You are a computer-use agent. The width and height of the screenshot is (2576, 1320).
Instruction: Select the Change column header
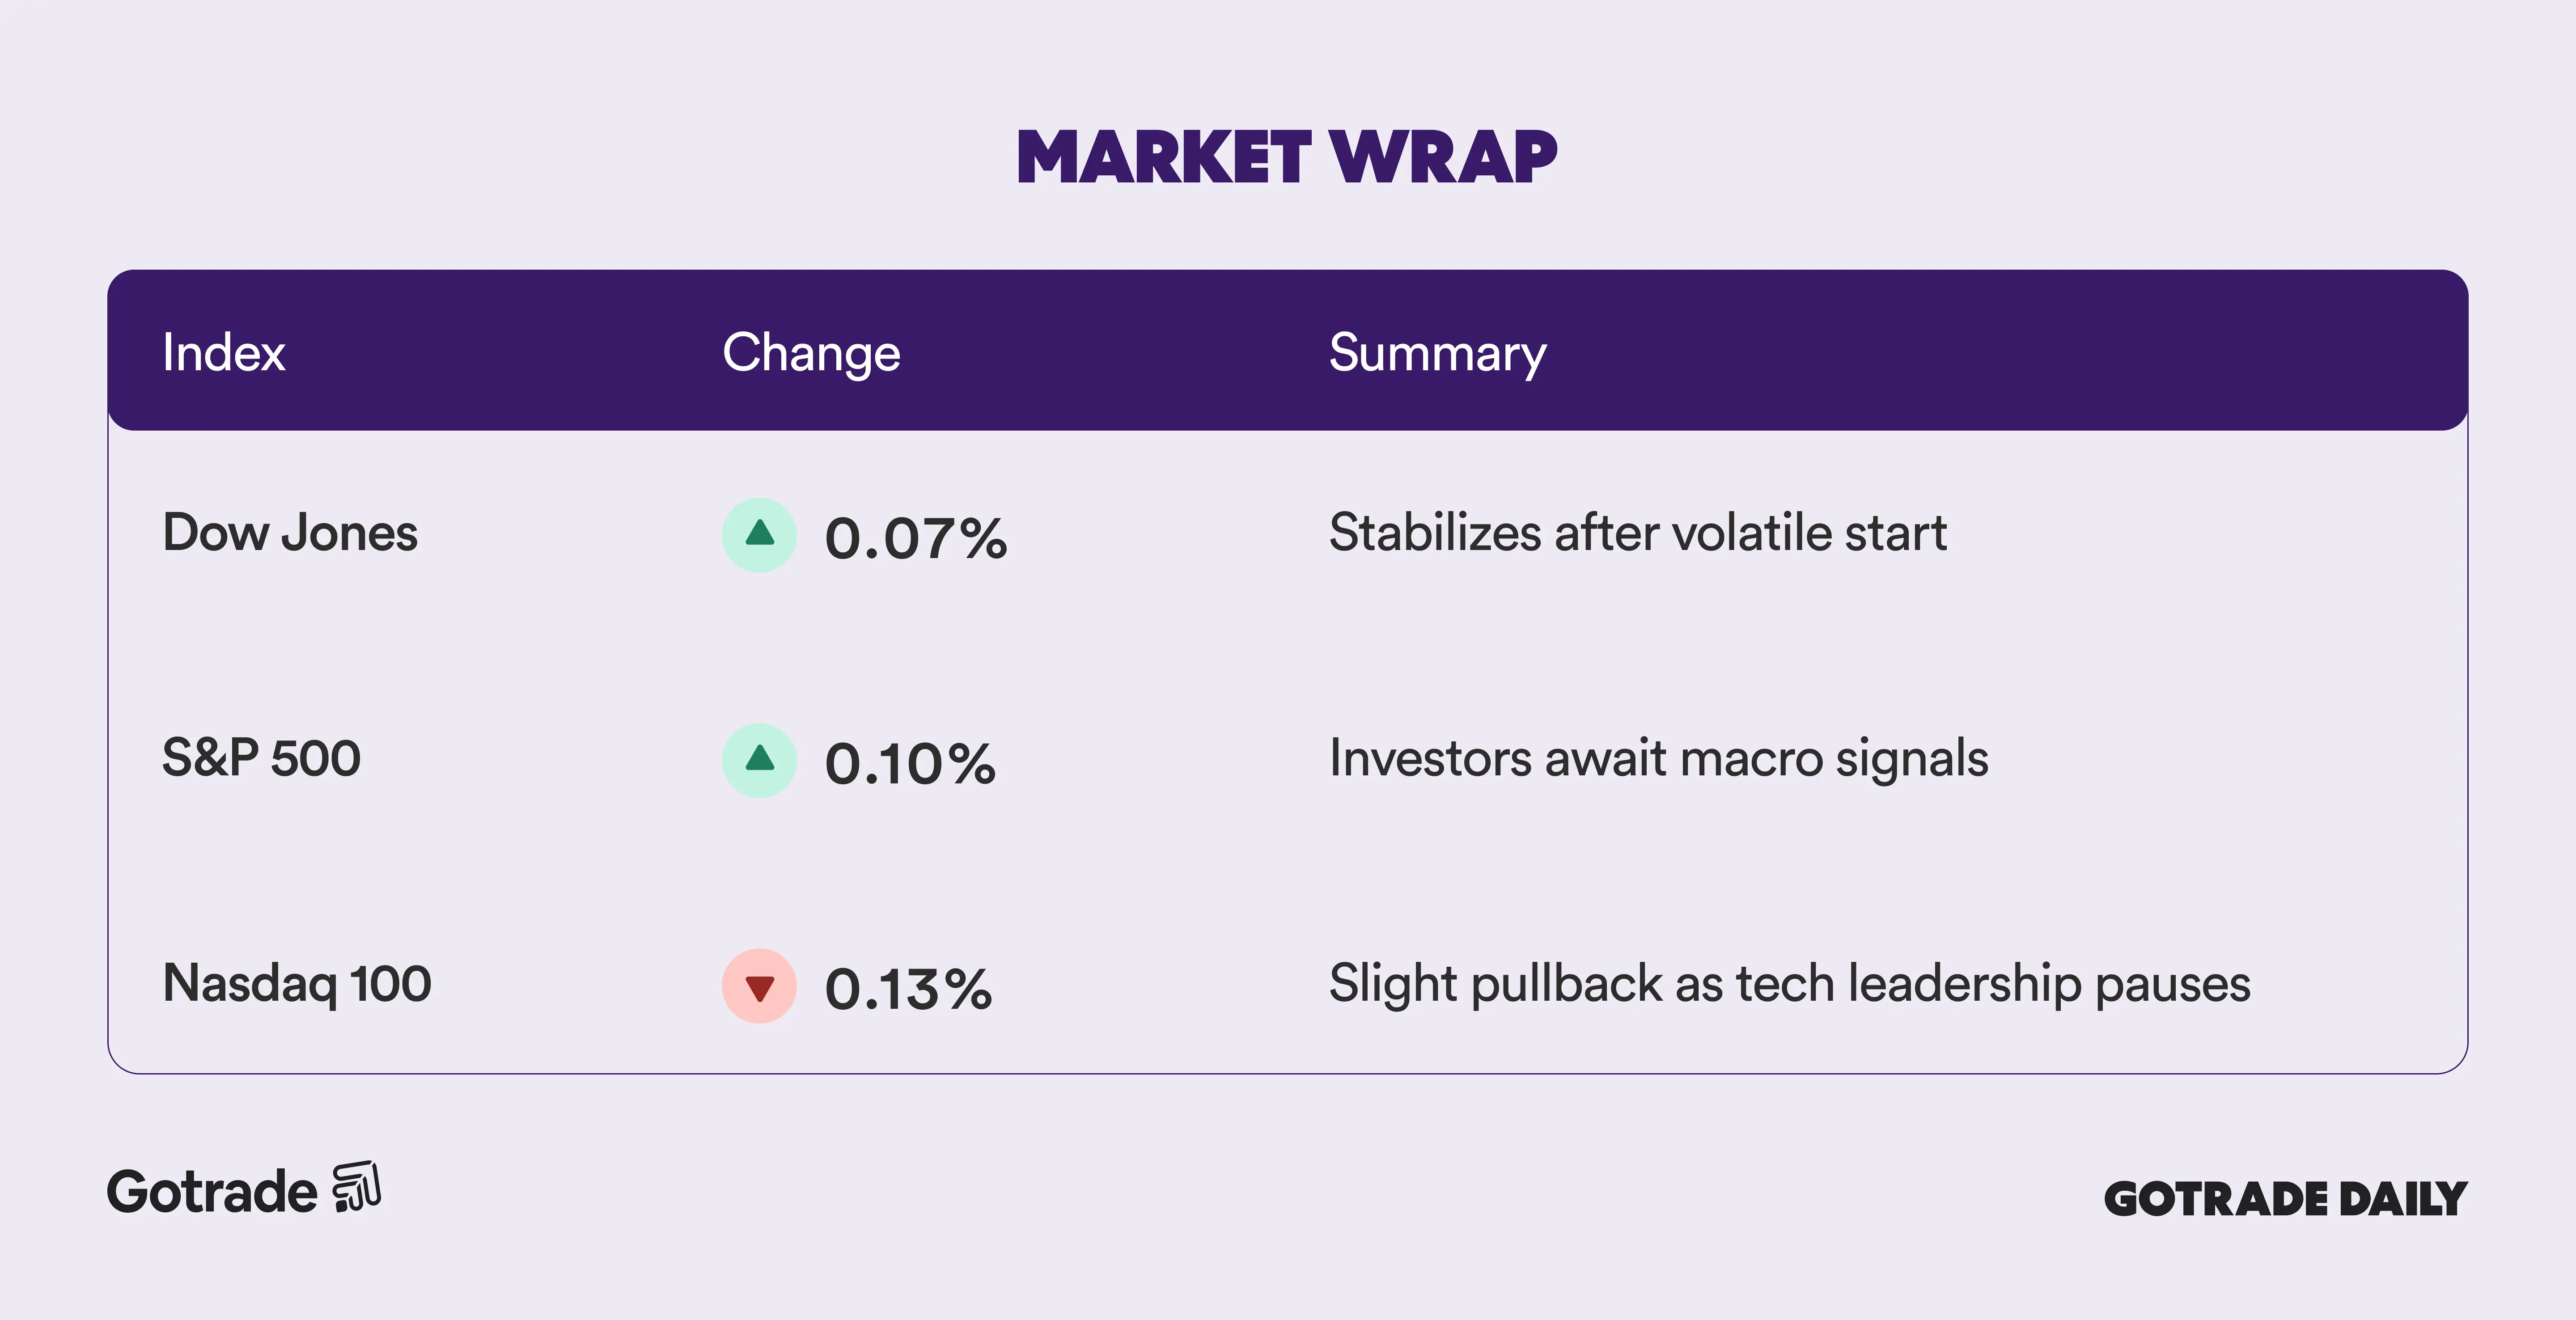(x=811, y=353)
